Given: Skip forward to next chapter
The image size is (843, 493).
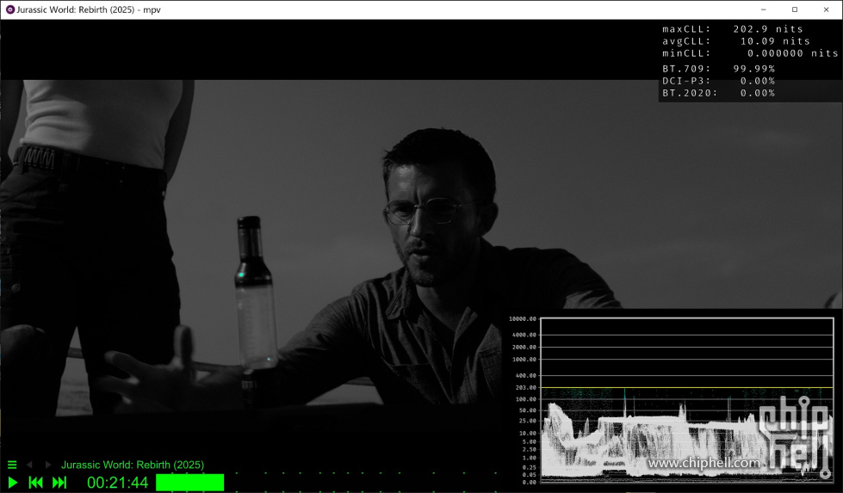Looking at the screenshot, I should coord(59,483).
